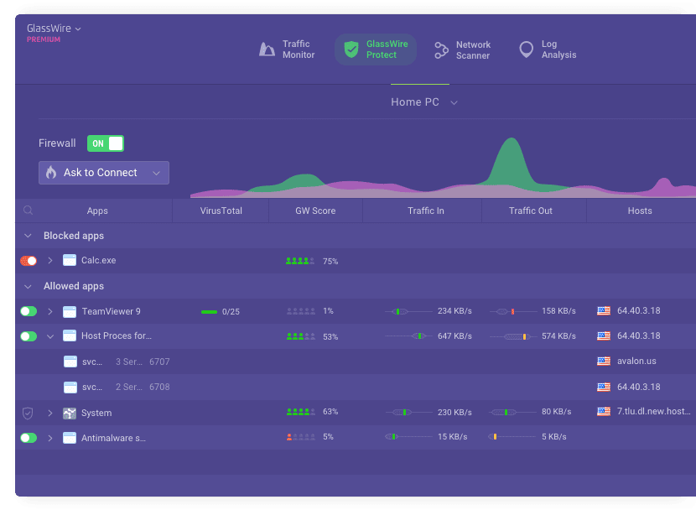
Task: Click the Host Process app icon
Action: point(70,336)
